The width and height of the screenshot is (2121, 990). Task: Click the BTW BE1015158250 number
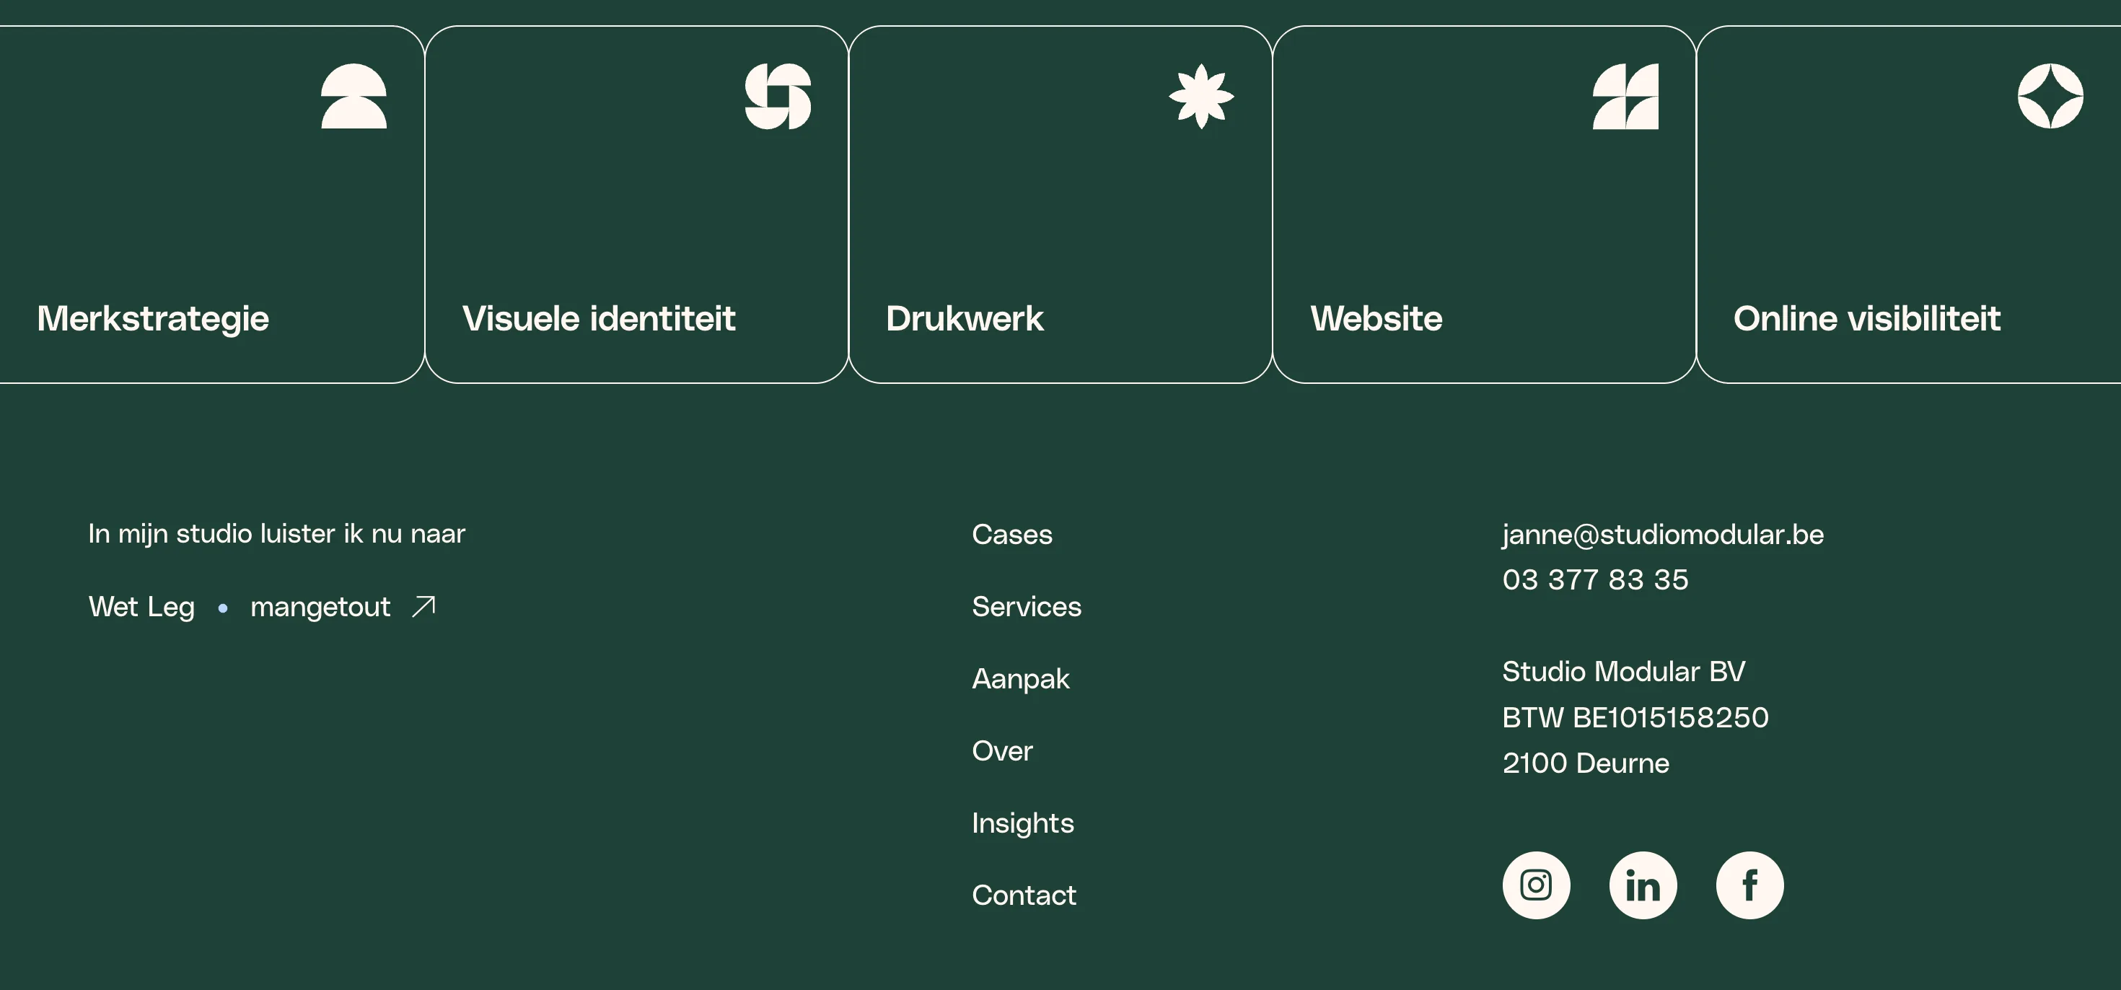[x=1635, y=717]
